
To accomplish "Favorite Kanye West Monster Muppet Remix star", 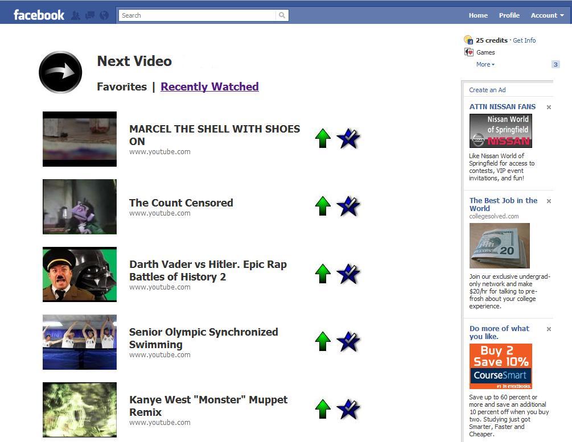I will pos(348,409).
